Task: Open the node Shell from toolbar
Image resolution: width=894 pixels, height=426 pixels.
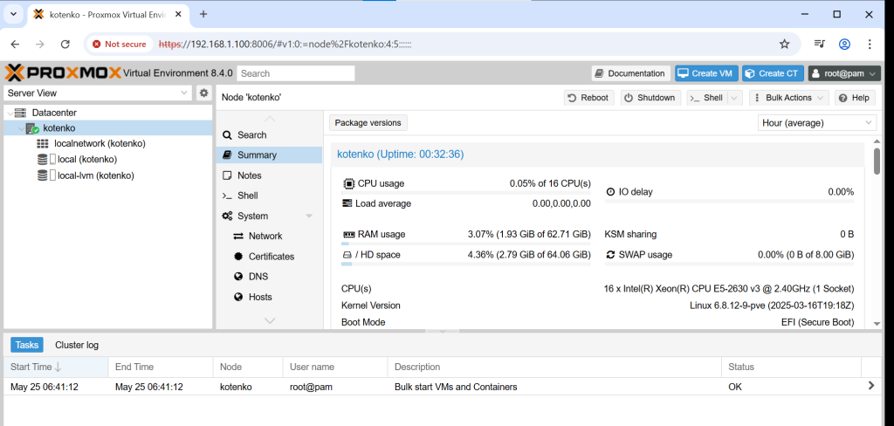Action: pos(707,98)
